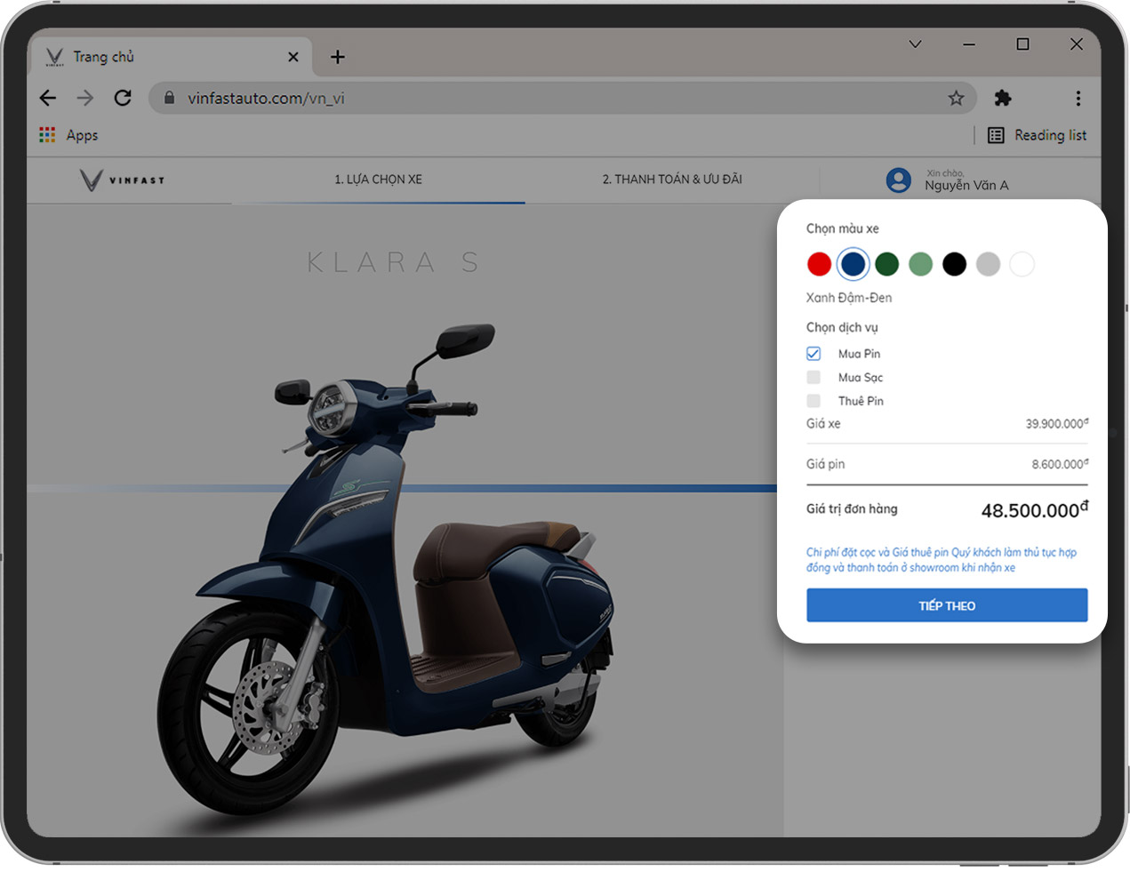Select the Lựa chọn xe step
This screenshot has height=872, width=1130.
pyautogui.click(x=378, y=180)
